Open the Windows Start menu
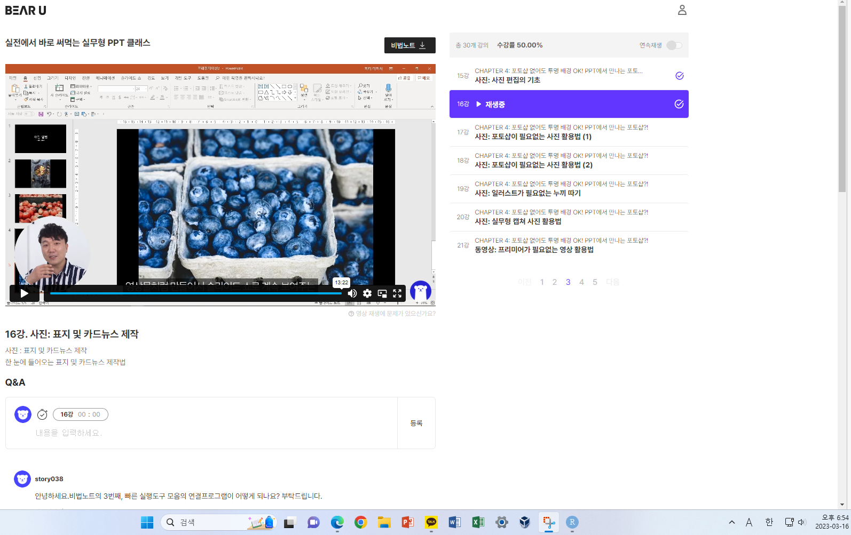The image size is (851, 535). [147, 522]
